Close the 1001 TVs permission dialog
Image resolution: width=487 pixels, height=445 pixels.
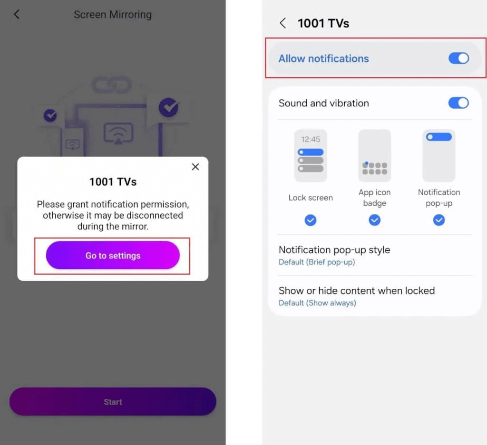195,167
